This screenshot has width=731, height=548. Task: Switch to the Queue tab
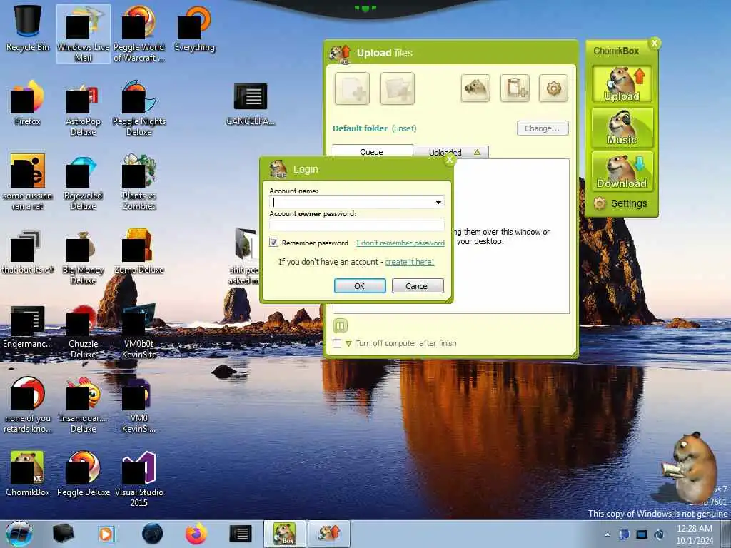click(372, 151)
